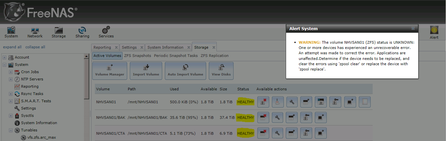The height and width of the screenshot is (141, 446).
Task: Destroy dataset NHVSAN01/BAK icon
Action: [263, 117]
